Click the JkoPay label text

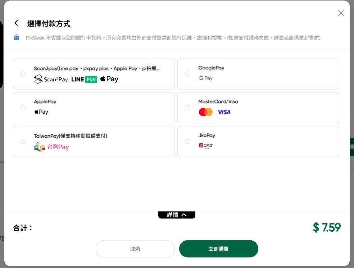click(x=206, y=136)
